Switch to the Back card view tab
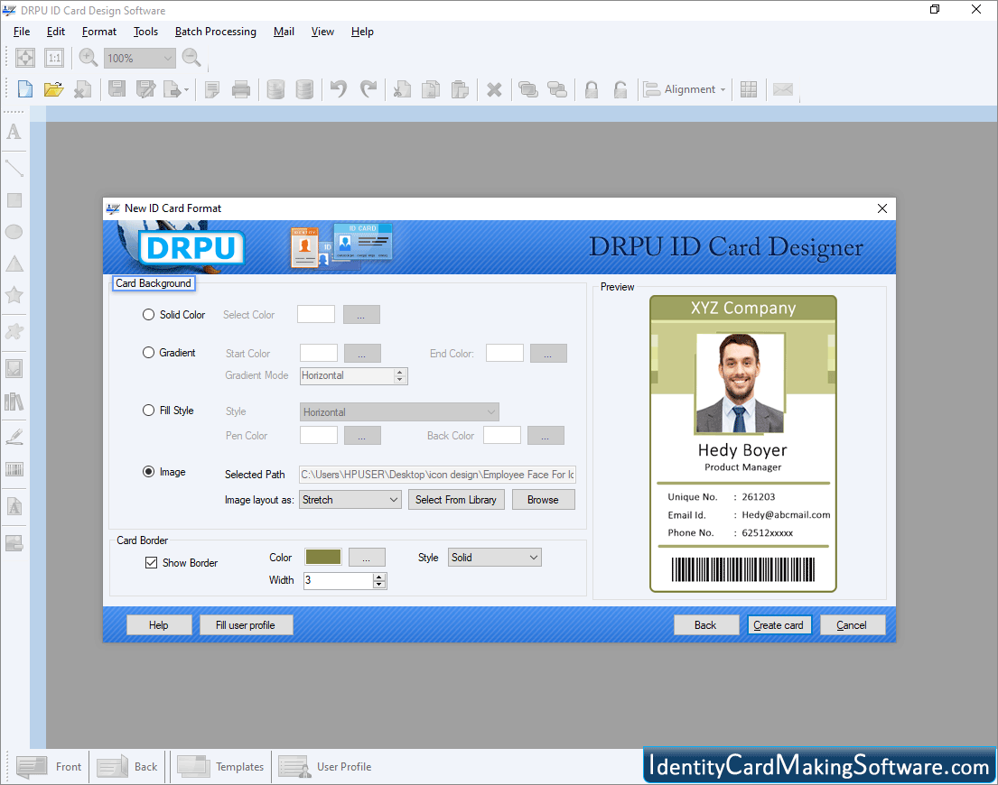This screenshot has width=998, height=785. pos(127,766)
